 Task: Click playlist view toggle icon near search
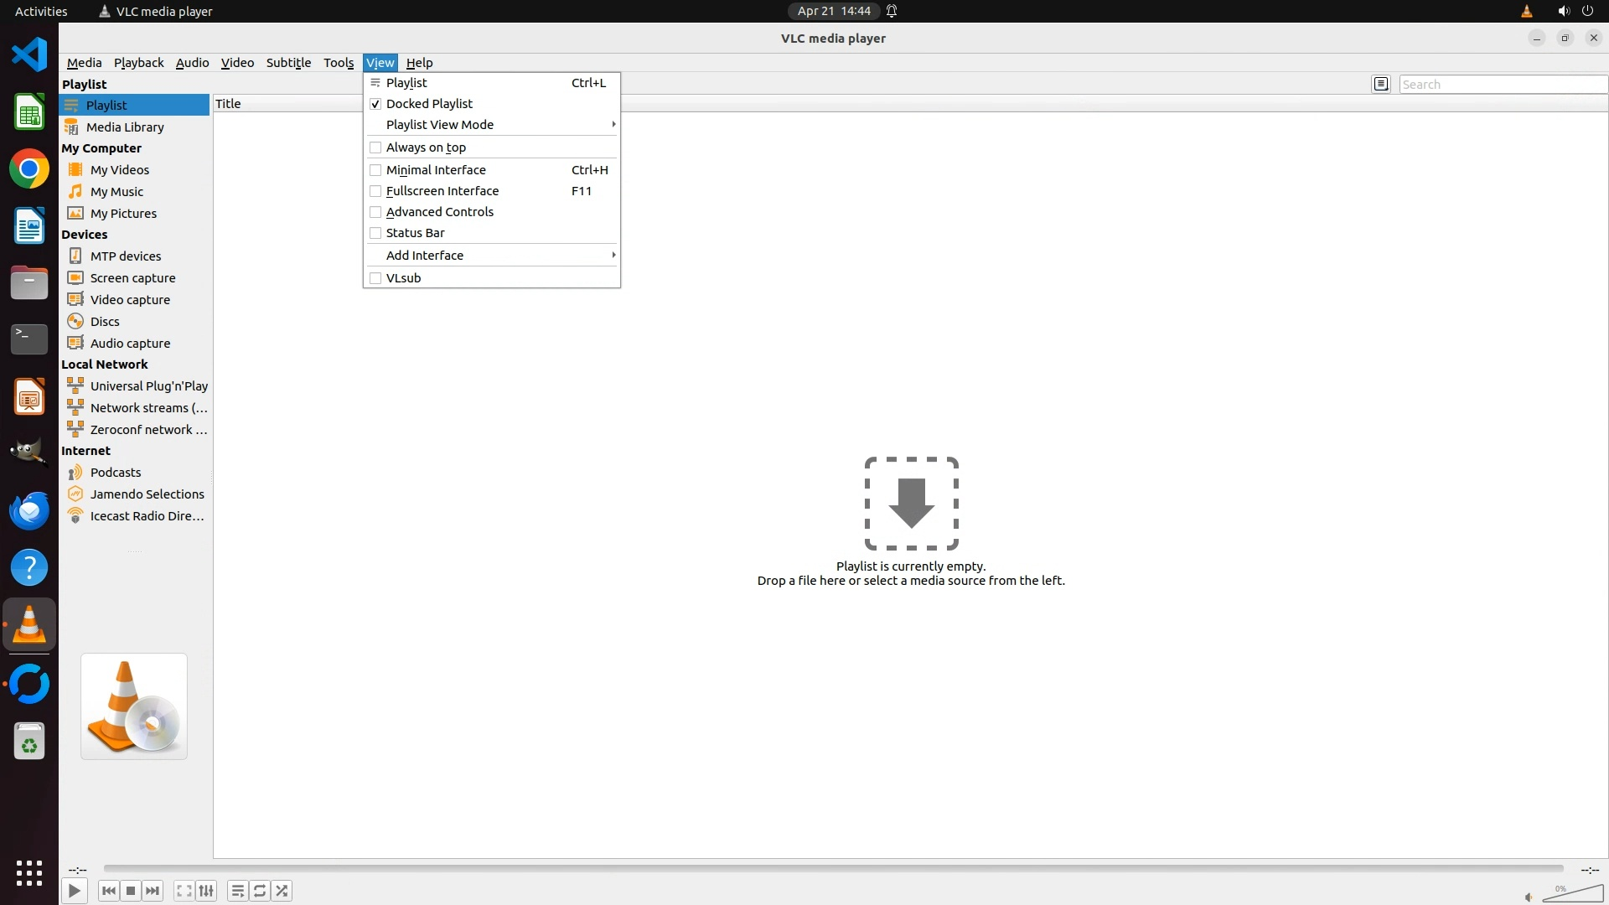tap(1381, 84)
